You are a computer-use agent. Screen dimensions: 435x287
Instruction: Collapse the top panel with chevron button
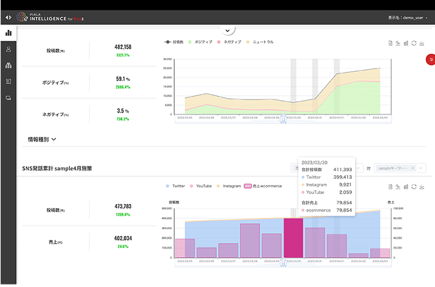pyautogui.click(x=227, y=30)
